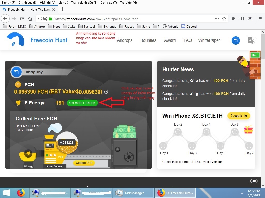265x198 pixels.
Task: Click the gift box reward icon
Action: [248, 130]
